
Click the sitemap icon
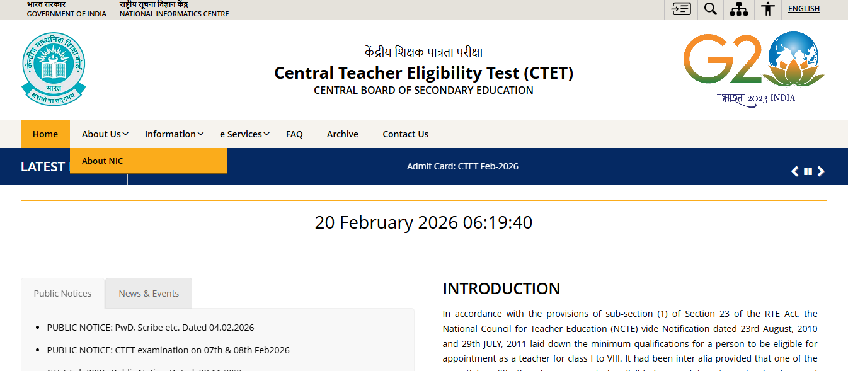coord(739,9)
